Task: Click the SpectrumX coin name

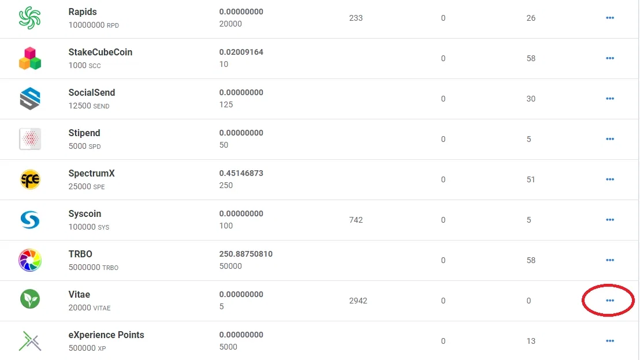Action: [91, 173]
